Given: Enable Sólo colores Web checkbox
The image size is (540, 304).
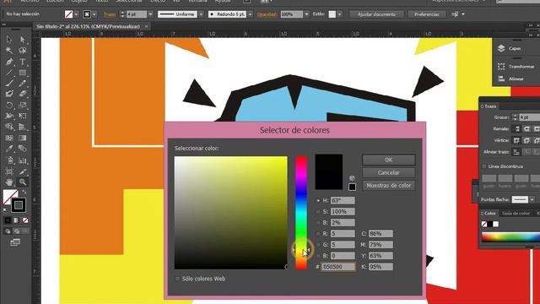Looking at the screenshot, I should click(x=177, y=279).
